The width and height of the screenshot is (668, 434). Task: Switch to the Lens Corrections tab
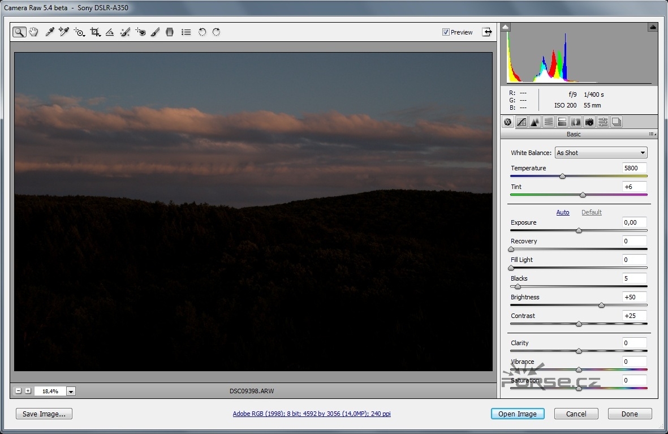pos(576,122)
